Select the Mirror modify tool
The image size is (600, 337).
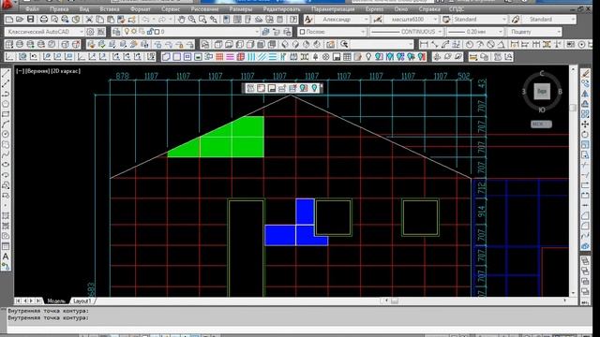[585, 94]
